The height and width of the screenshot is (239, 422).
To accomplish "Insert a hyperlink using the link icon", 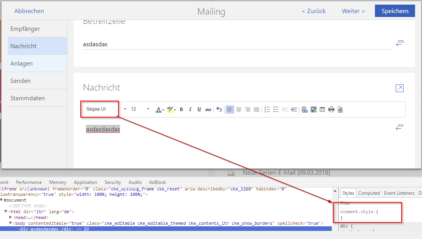I will pyautogui.click(x=304, y=109).
